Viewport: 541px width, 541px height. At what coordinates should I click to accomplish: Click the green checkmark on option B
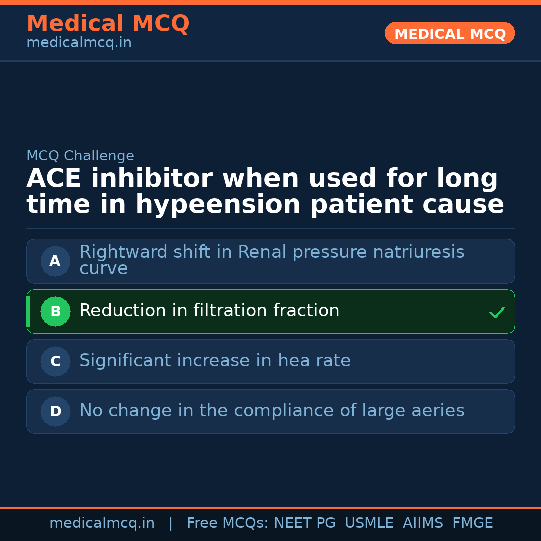(497, 312)
